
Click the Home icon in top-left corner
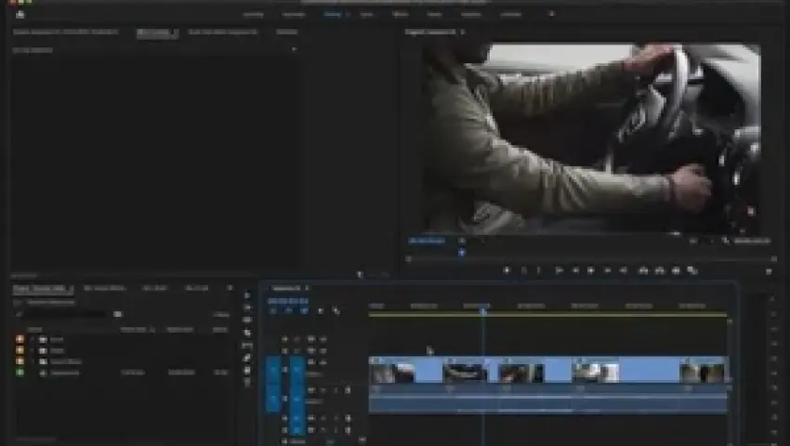pyautogui.click(x=20, y=14)
